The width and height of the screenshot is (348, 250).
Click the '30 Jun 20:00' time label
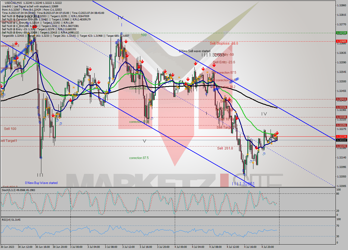point(60,247)
